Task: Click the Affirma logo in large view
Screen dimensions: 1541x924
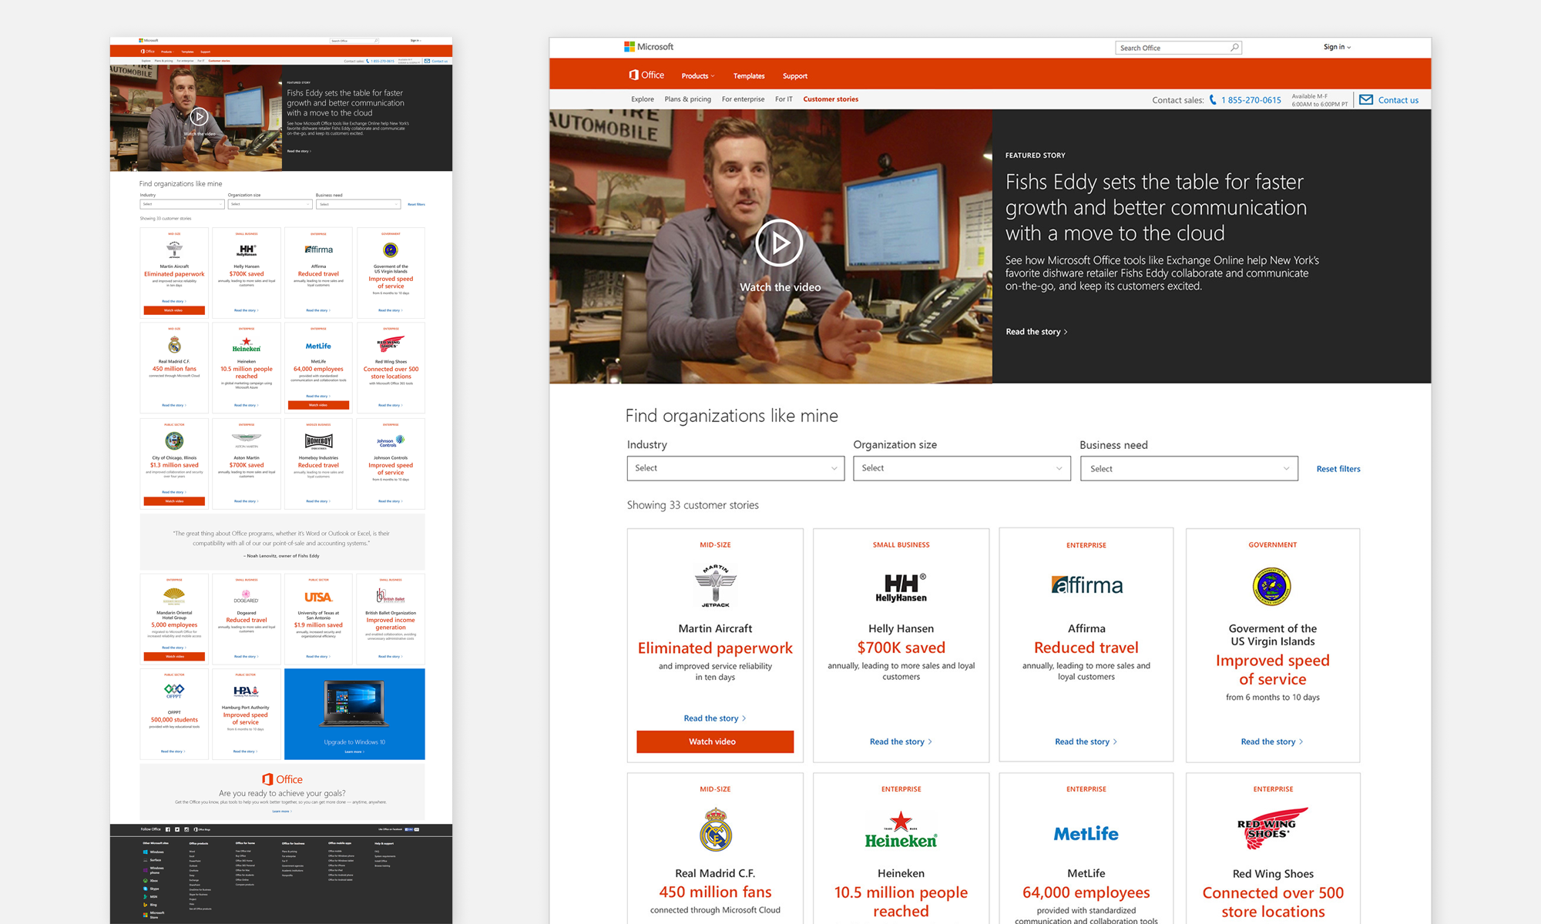Action: point(1086,585)
